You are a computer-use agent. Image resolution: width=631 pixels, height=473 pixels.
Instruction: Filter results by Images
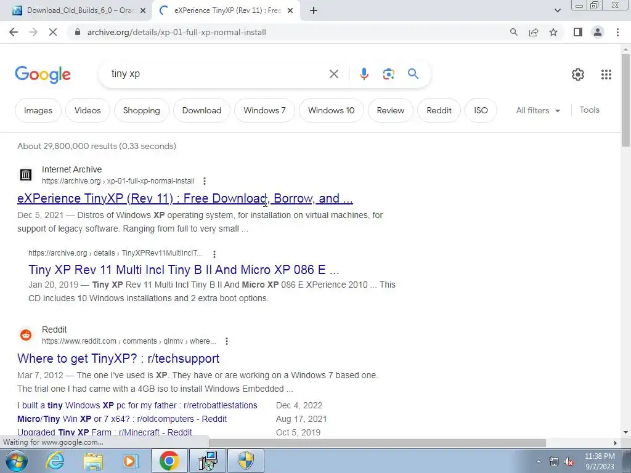[38, 110]
